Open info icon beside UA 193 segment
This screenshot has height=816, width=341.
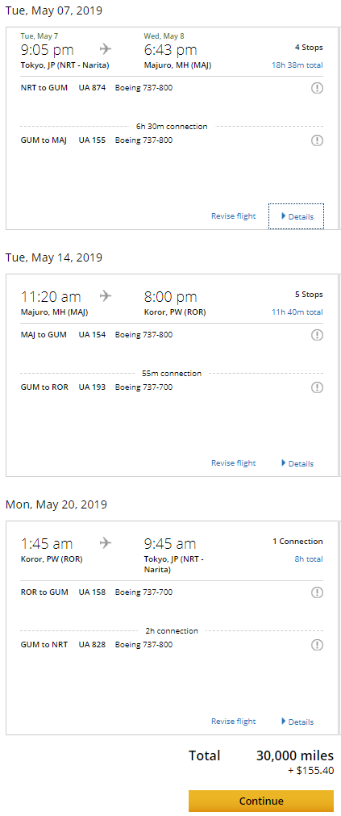click(x=317, y=387)
